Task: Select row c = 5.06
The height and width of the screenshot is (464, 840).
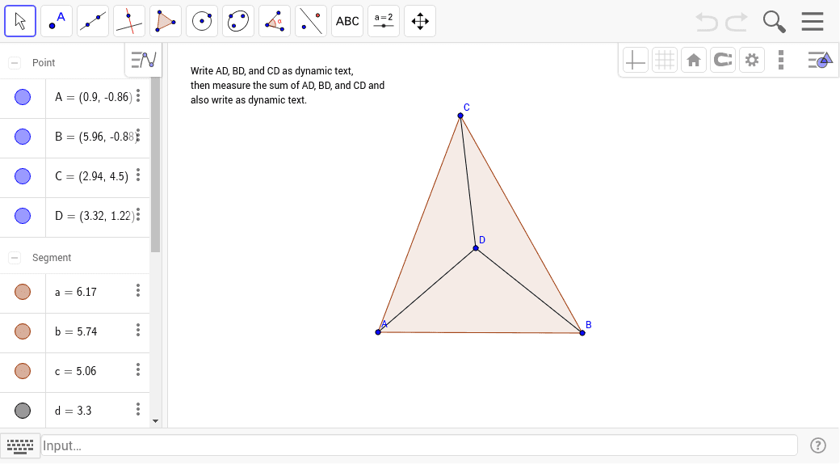Action: [x=75, y=373]
